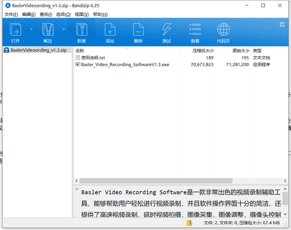The height and width of the screenshot is (230, 291).
Task: Open the 编辑(E) menu
Action: 29,14
